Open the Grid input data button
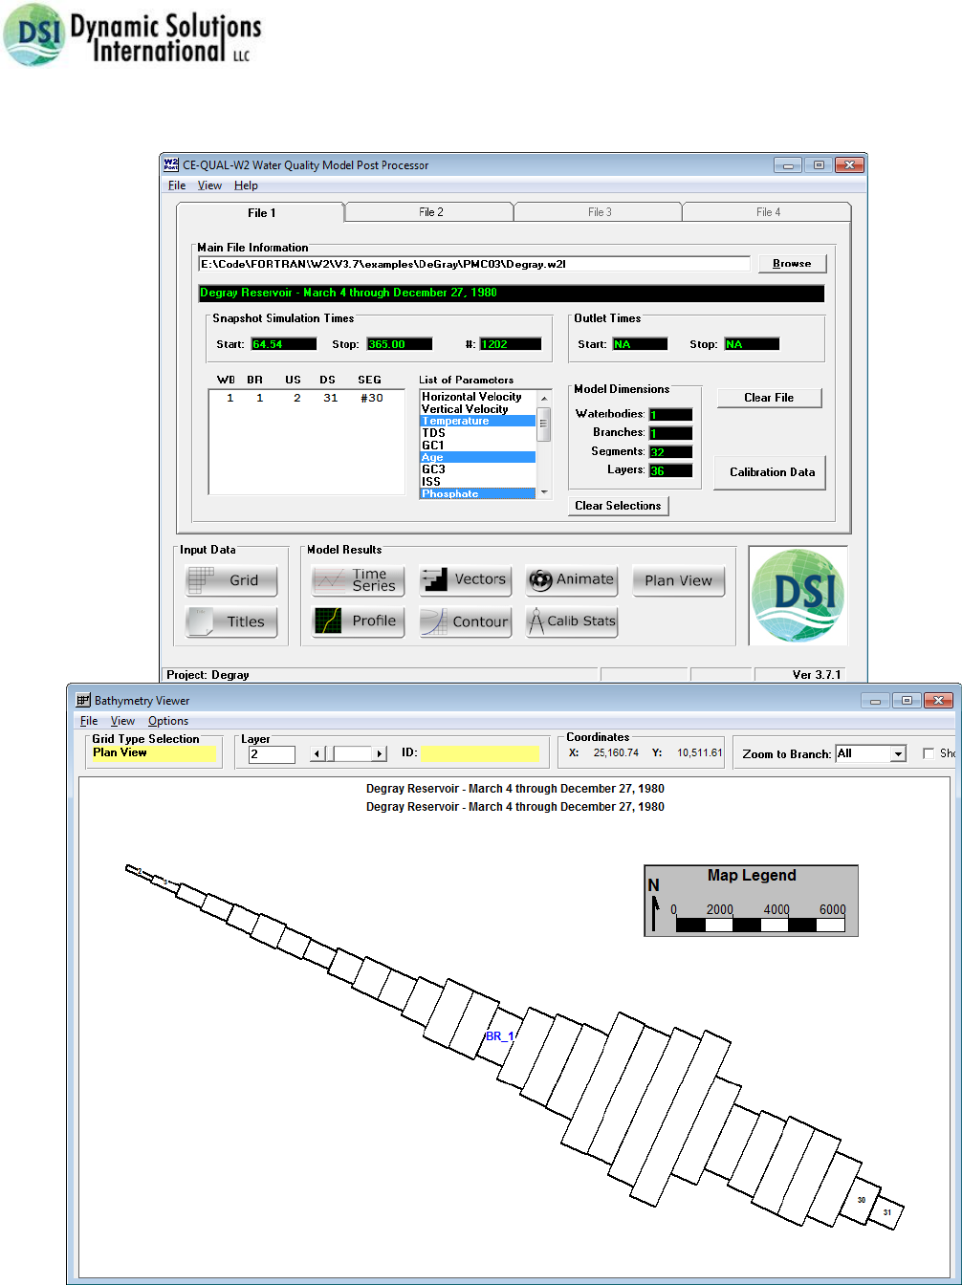The width and height of the screenshot is (962, 1285). coord(231,580)
